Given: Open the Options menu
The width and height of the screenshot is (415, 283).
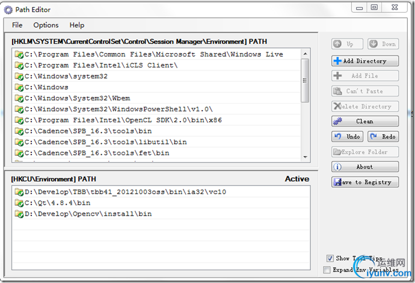Looking at the screenshot, I should [46, 25].
